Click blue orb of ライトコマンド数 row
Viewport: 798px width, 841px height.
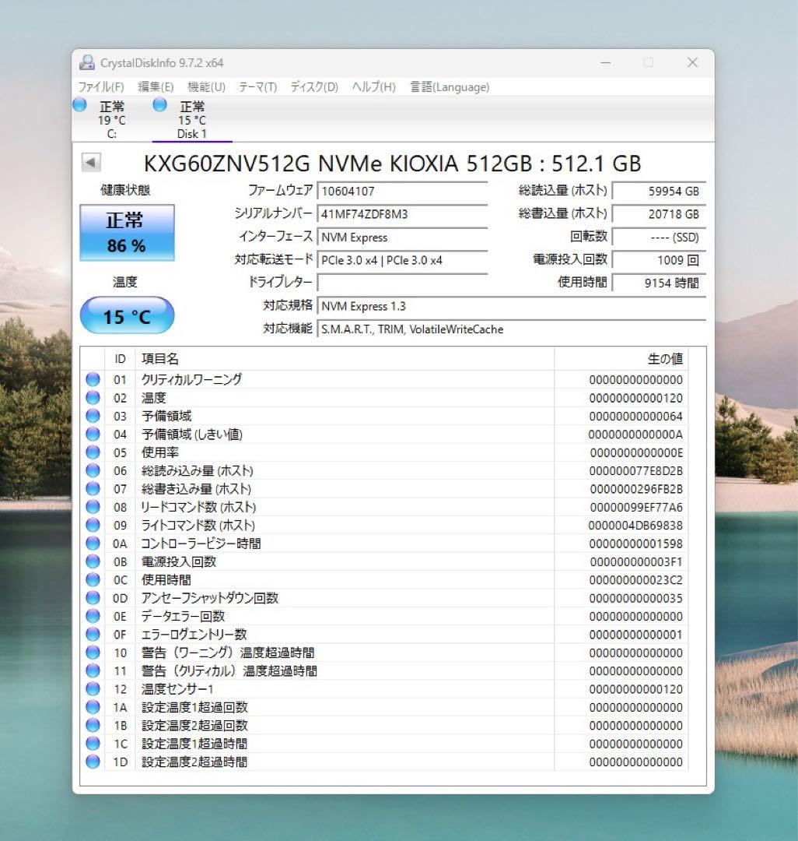coord(93,525)
